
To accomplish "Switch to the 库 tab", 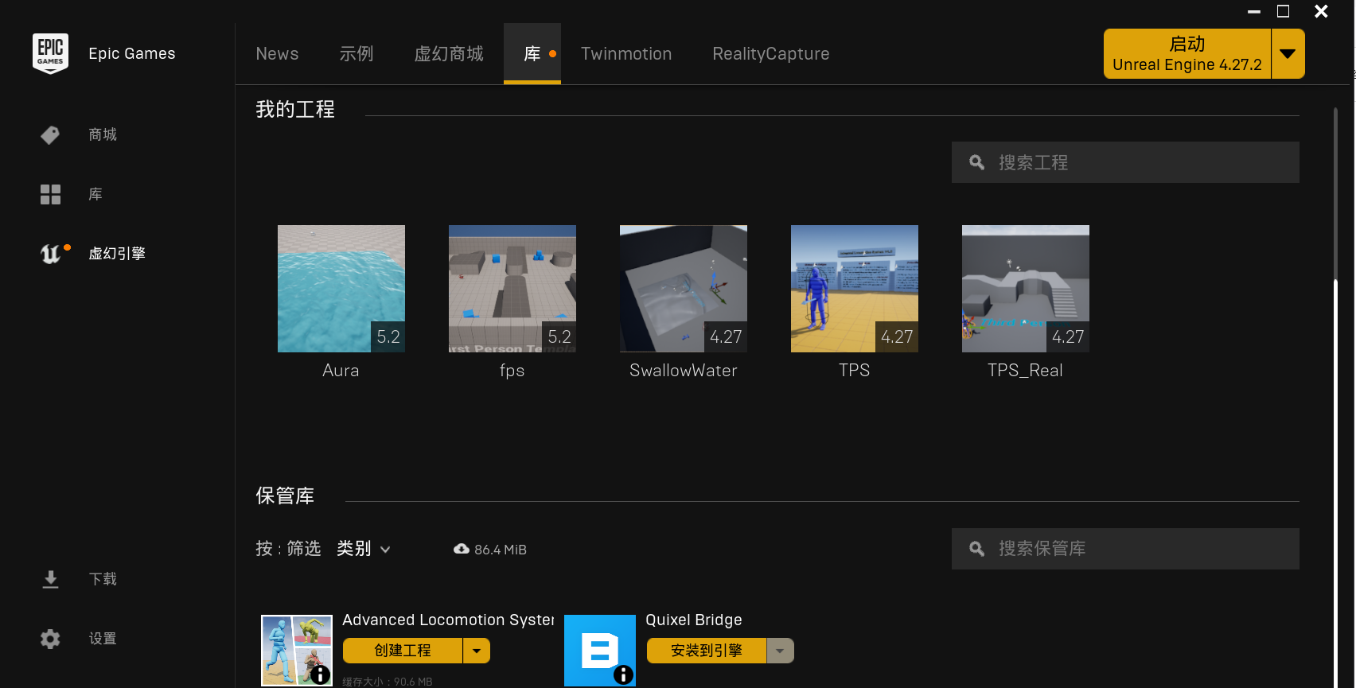I will coord(532,53).
